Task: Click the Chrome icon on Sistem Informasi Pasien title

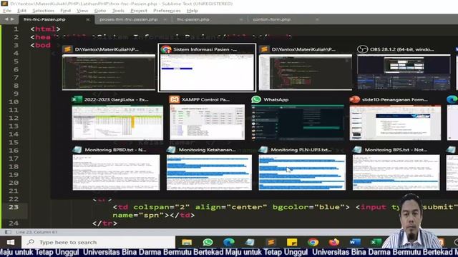Action: [166, 49]
